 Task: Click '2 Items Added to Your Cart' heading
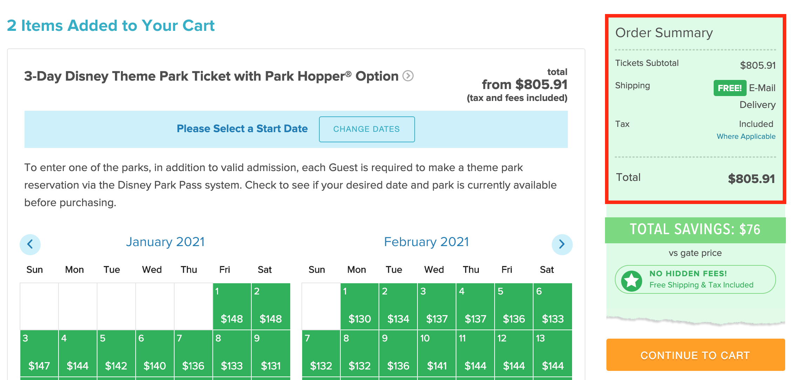[111, 26]
